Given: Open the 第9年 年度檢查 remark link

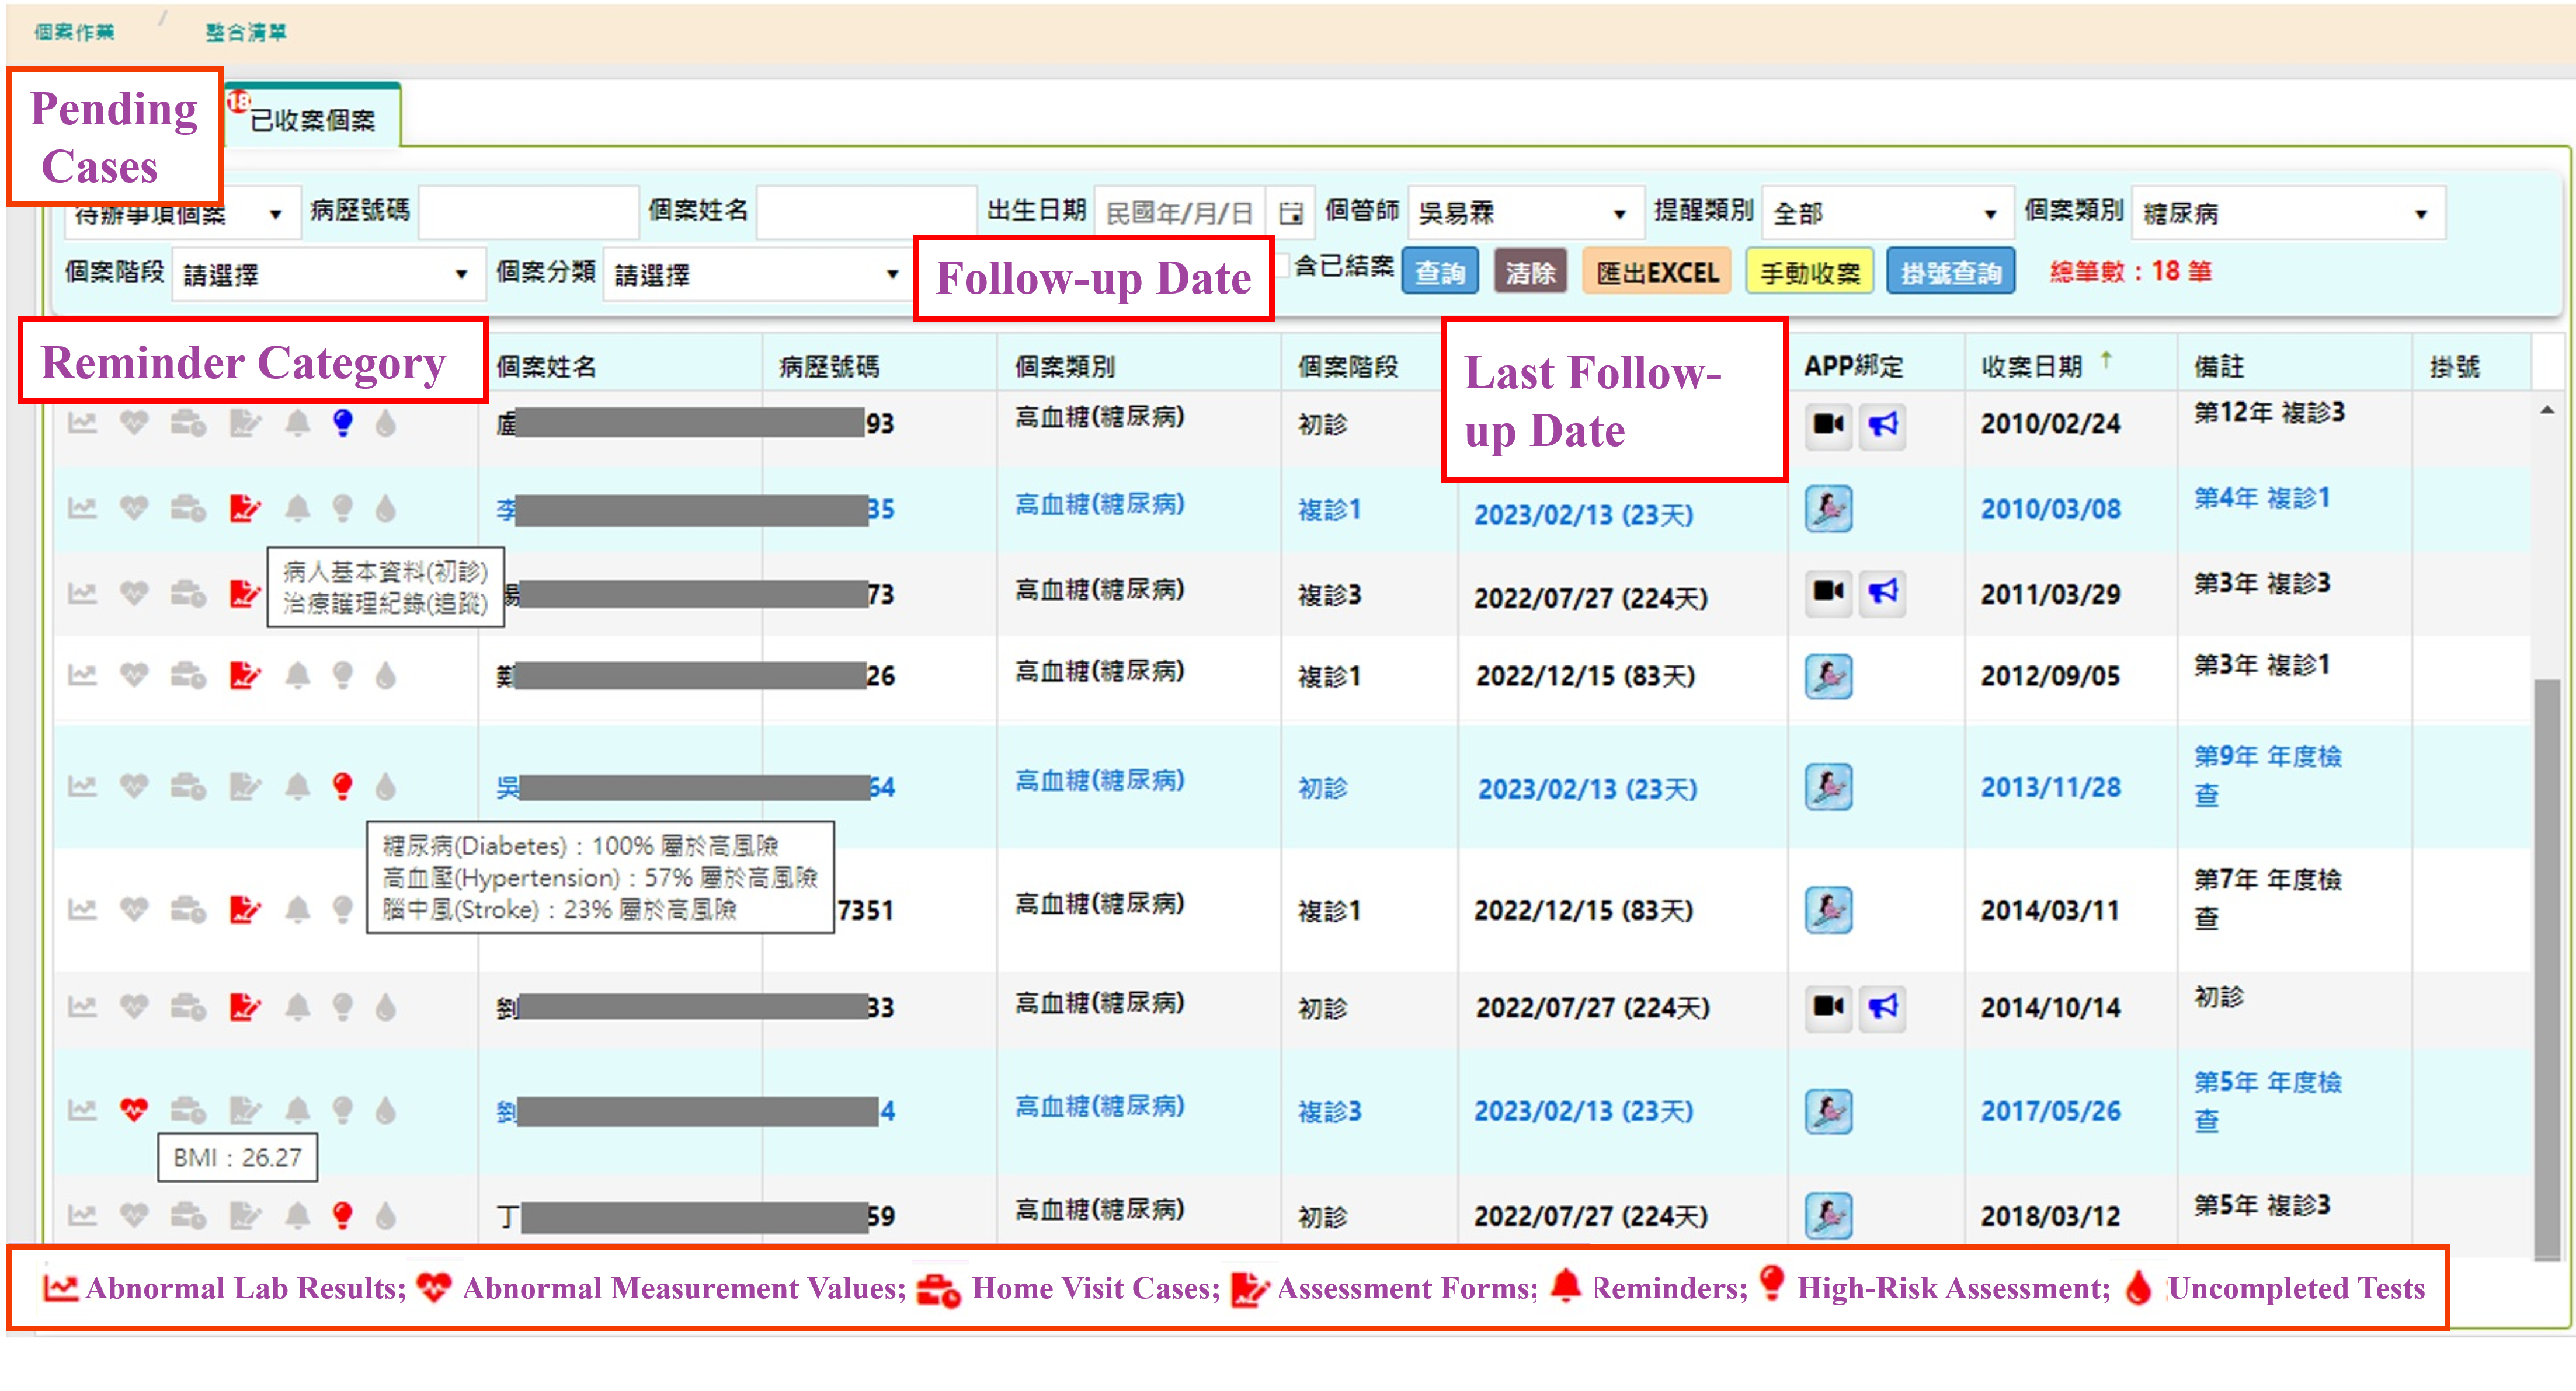Looking at the screenshot, I should click(2268, 775).
